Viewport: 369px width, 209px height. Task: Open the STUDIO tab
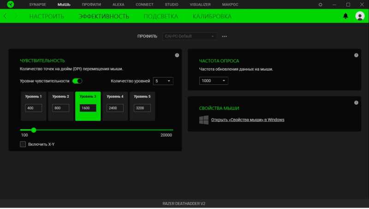coord(172,5)
